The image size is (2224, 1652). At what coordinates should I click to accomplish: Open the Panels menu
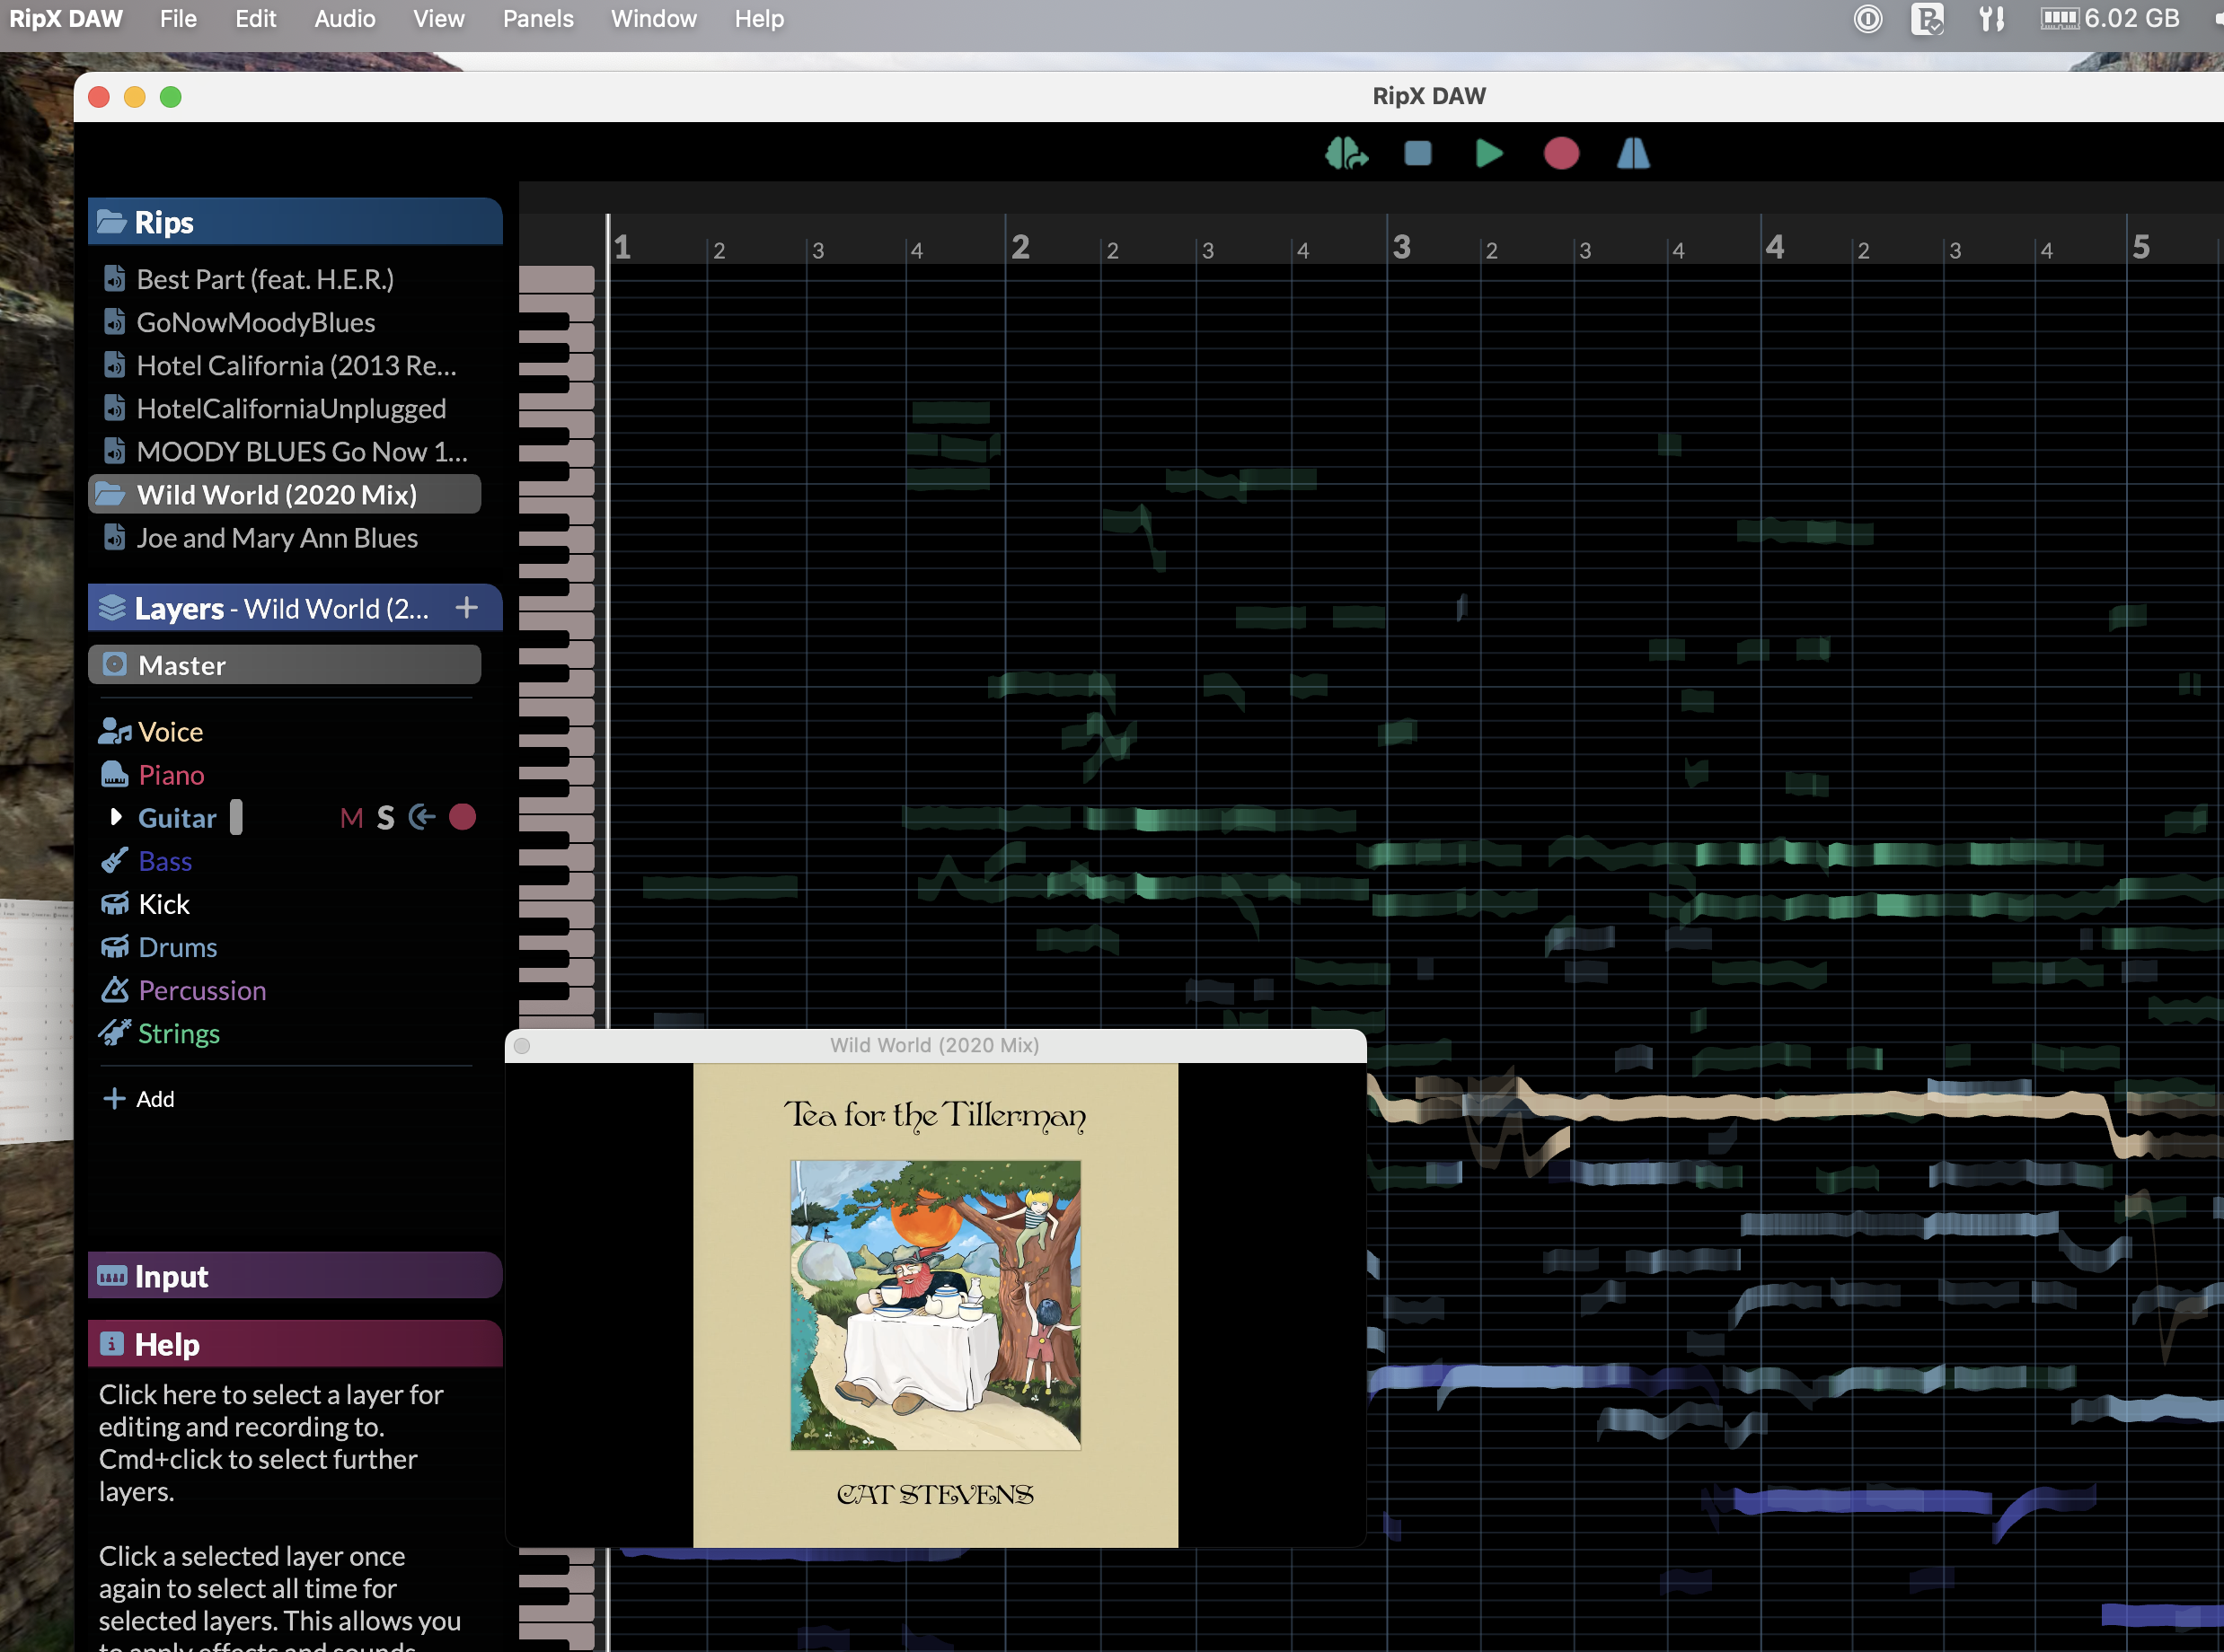click(537, 18)
